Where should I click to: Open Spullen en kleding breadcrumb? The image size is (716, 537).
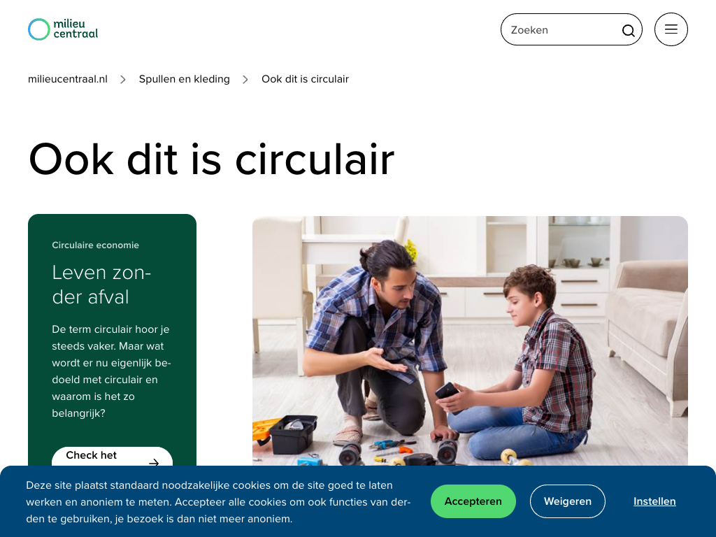(184, 79)
